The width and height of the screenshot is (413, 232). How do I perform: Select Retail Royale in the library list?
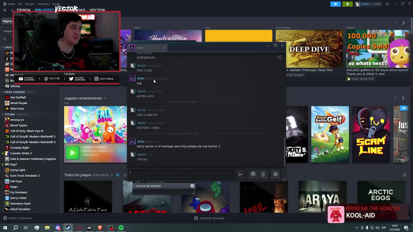pos(18,103)
